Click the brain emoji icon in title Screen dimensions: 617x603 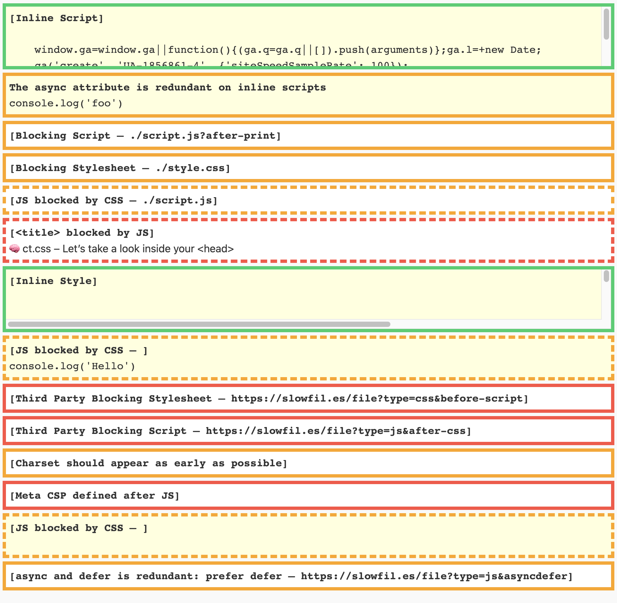[x=15, y=249]
